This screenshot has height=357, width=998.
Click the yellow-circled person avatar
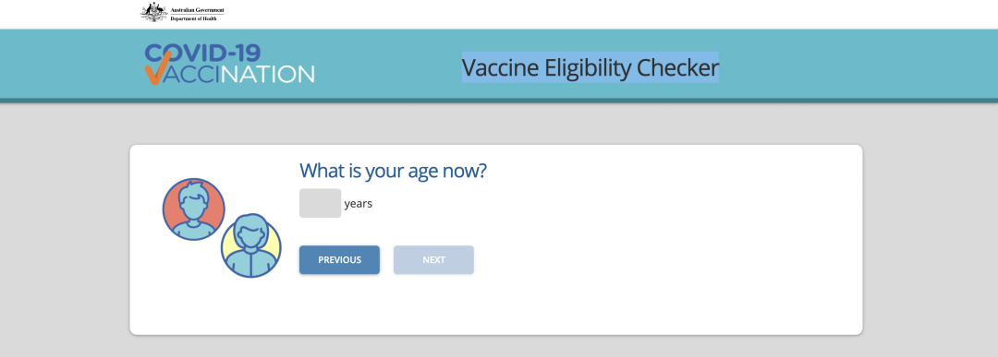pyautogui.click(x=250, y=245)
